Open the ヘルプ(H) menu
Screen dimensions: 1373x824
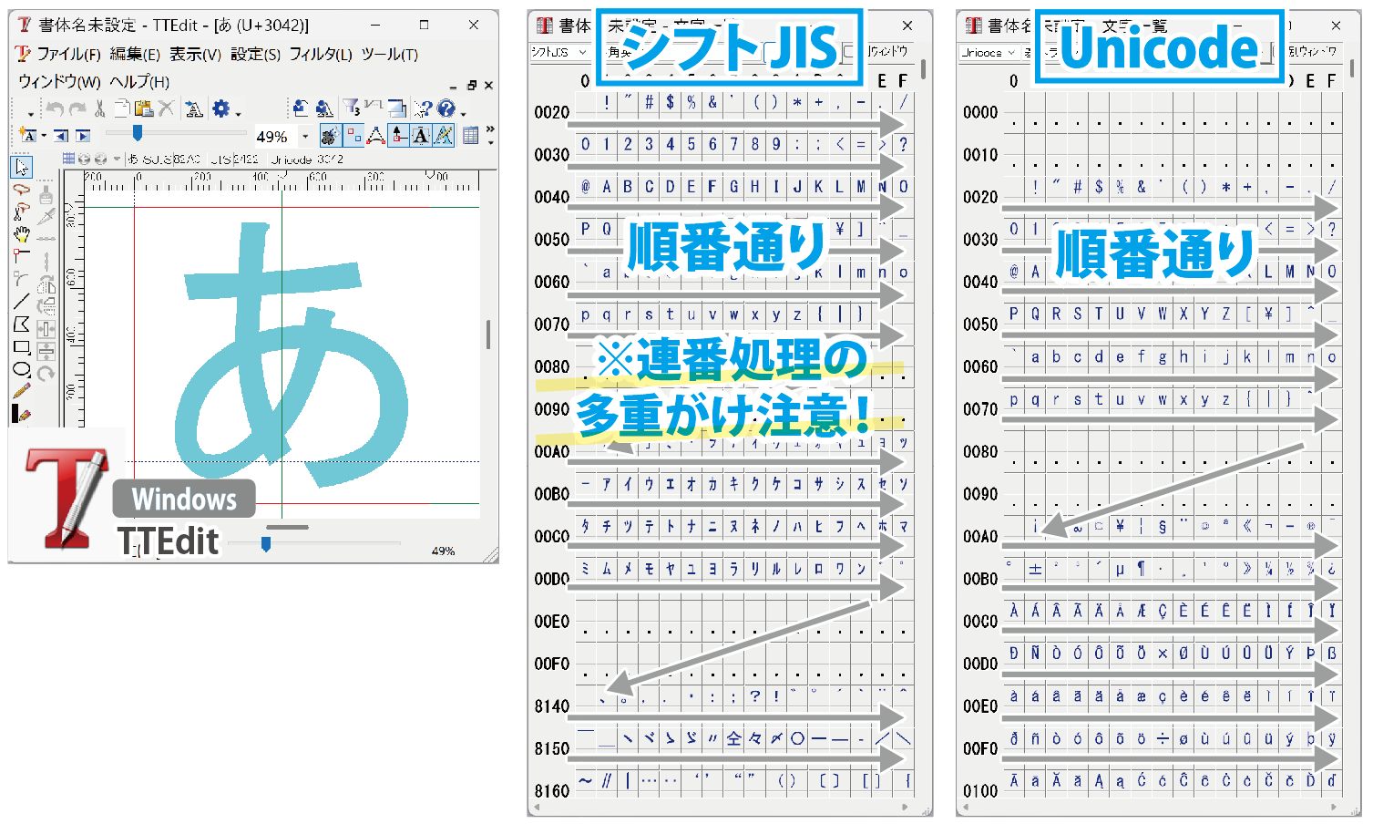(x=139, y=82)
